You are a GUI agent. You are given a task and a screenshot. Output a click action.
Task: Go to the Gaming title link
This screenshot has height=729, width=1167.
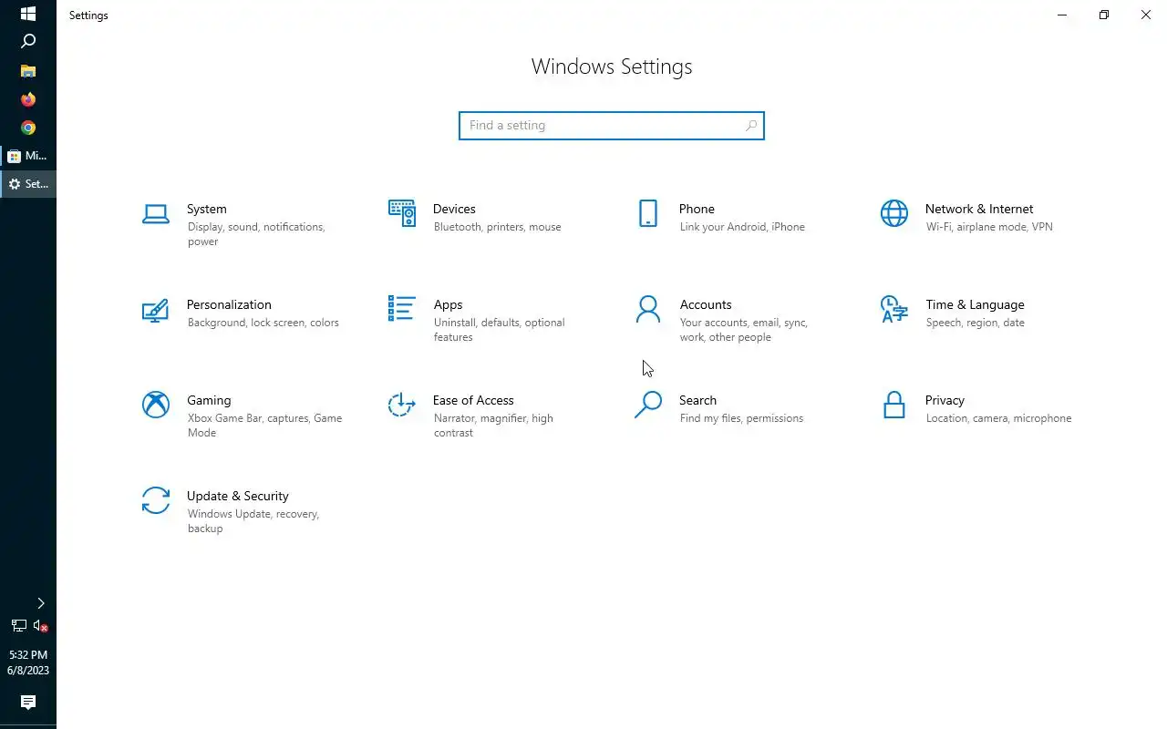pyautogui.click(x=209, y=400)
